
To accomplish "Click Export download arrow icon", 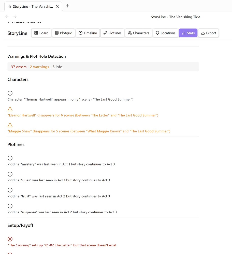I will click(203, 33).
